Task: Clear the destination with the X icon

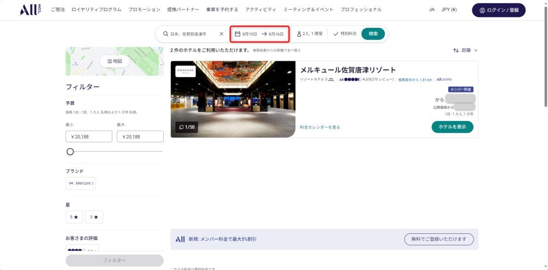Action: point(221,34)
